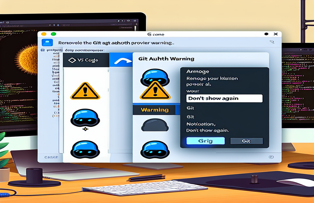The height and width of the screenshot is (203, 314).
Task: Click the blue helmet icon below Git Auth Warning
Action: (152, 76)
